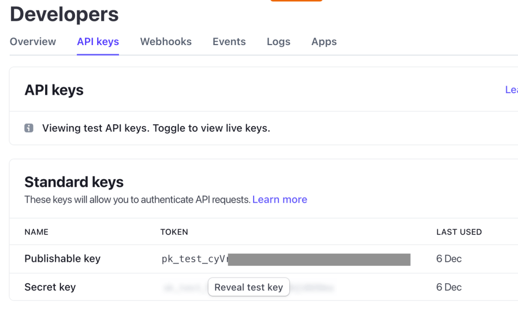Click the info icon beside test keys notice
The image size is (518, 312).
click(x=29, y=128)
